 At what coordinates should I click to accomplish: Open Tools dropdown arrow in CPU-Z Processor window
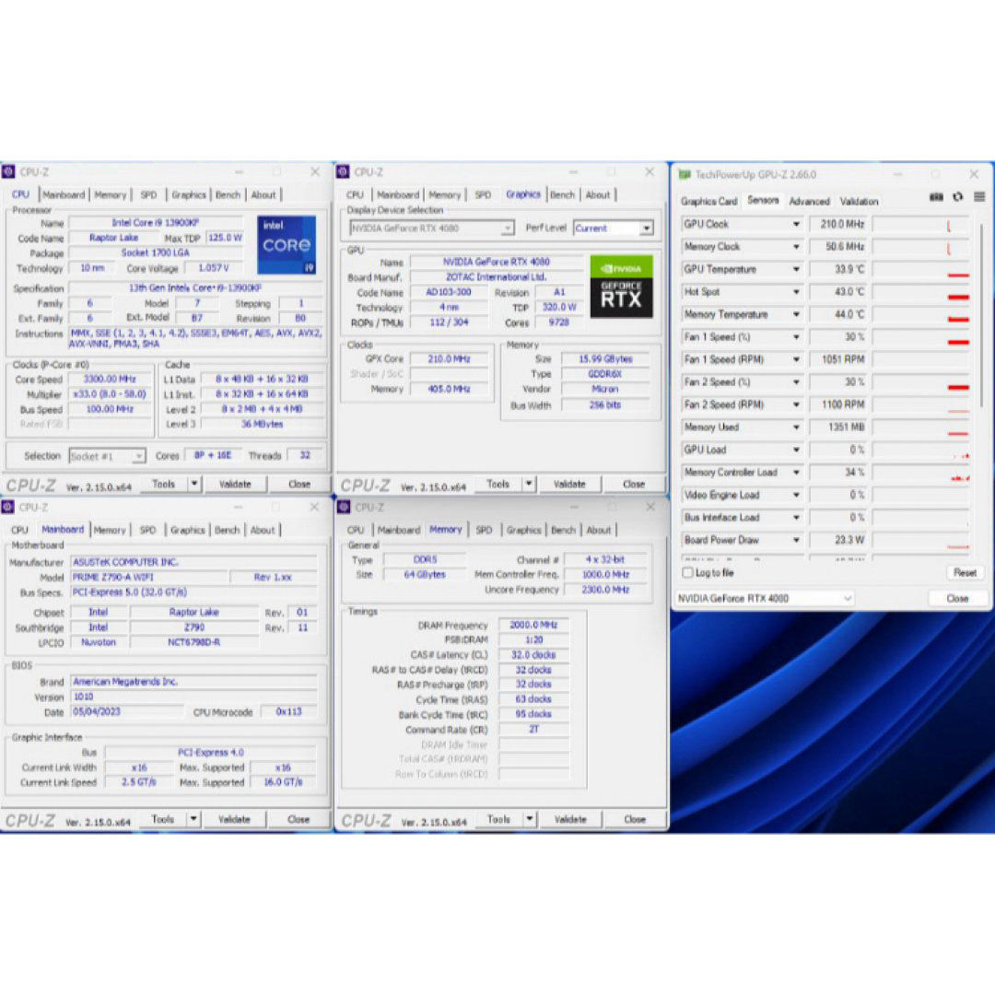(194, 485)
